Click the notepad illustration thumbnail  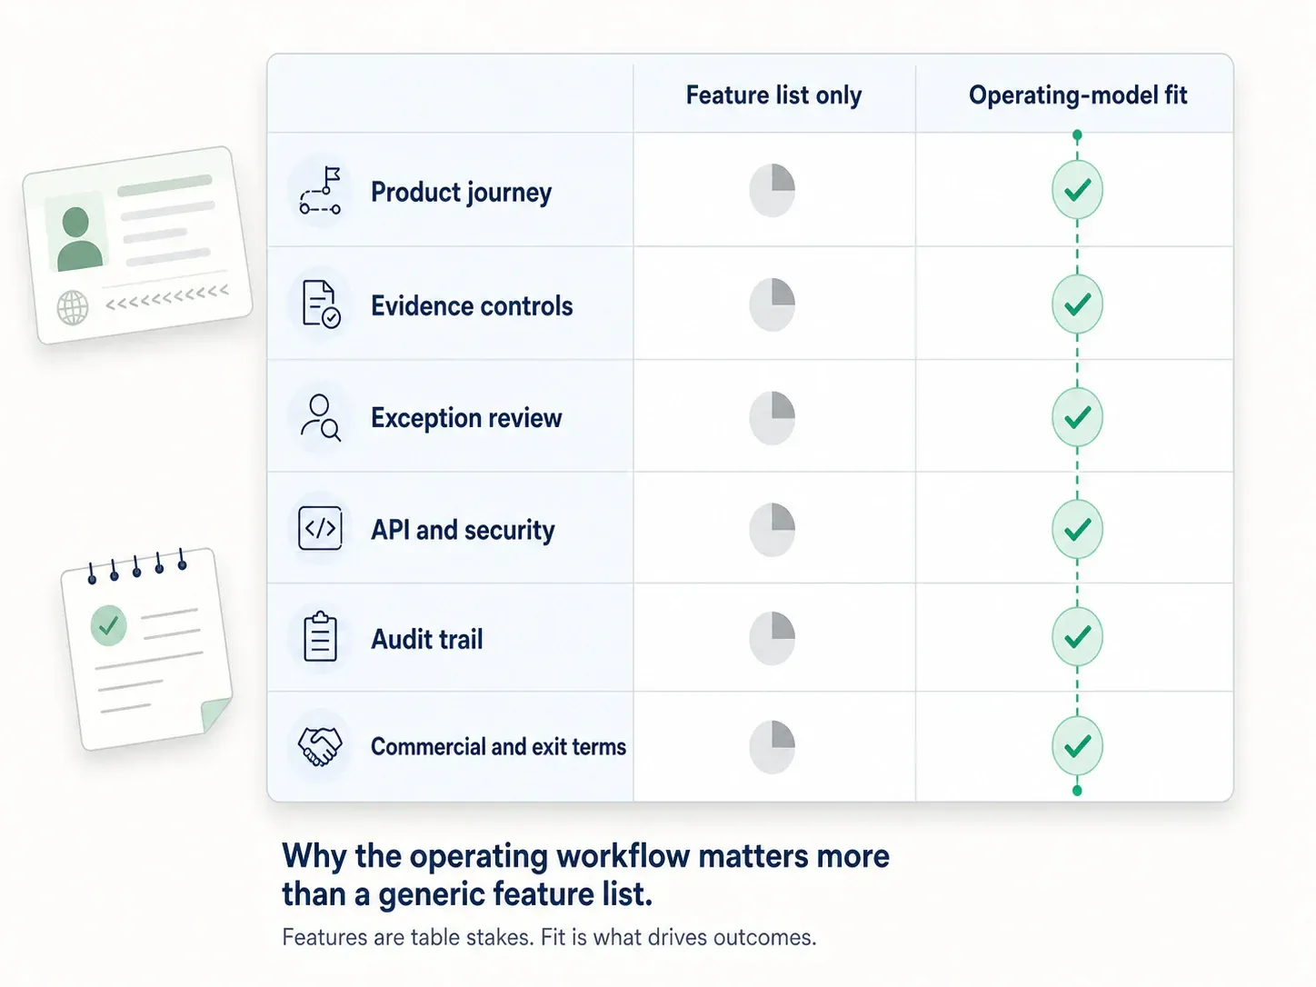pyautogui.click(x=147, y=648)
